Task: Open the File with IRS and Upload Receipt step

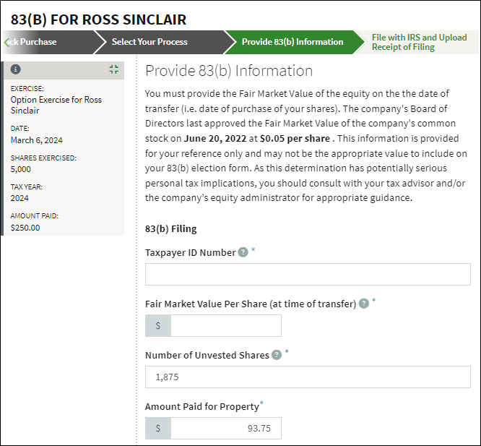Action: click(419, 42)
